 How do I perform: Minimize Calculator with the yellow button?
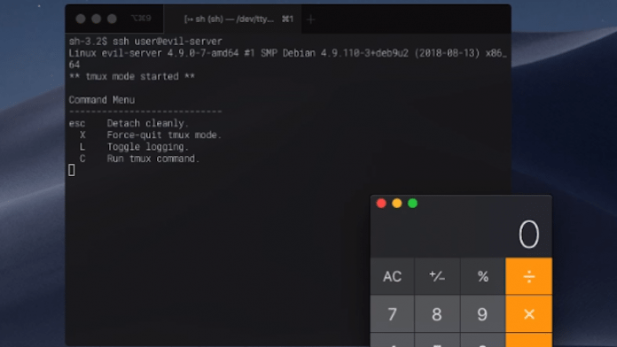396,204
